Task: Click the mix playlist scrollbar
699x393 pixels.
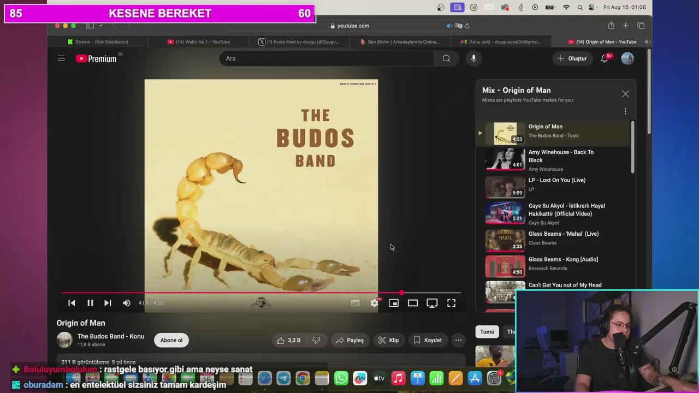Action: (633, 147)
